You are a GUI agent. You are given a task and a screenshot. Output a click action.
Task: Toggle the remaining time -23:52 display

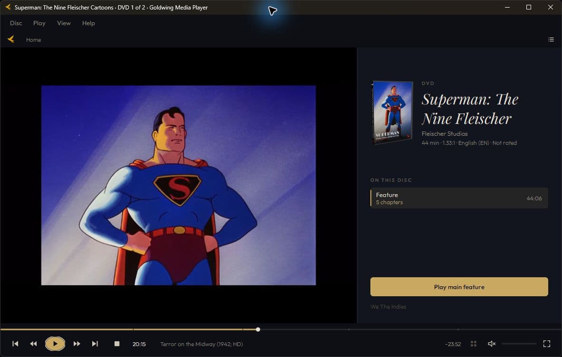coord(453,344)
